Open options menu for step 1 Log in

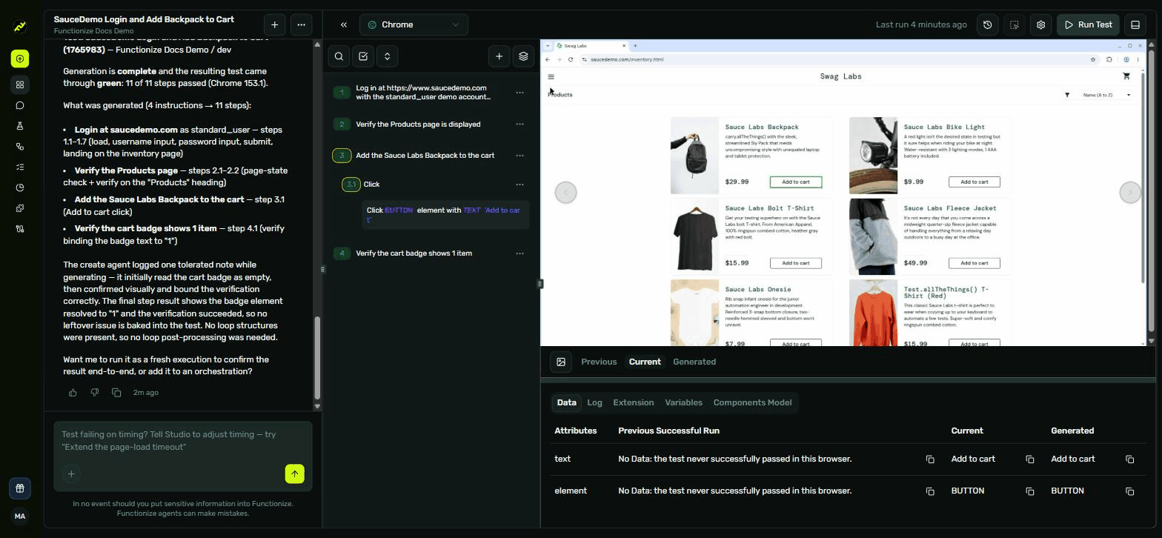pyautogui.click(x=519, y=93)
